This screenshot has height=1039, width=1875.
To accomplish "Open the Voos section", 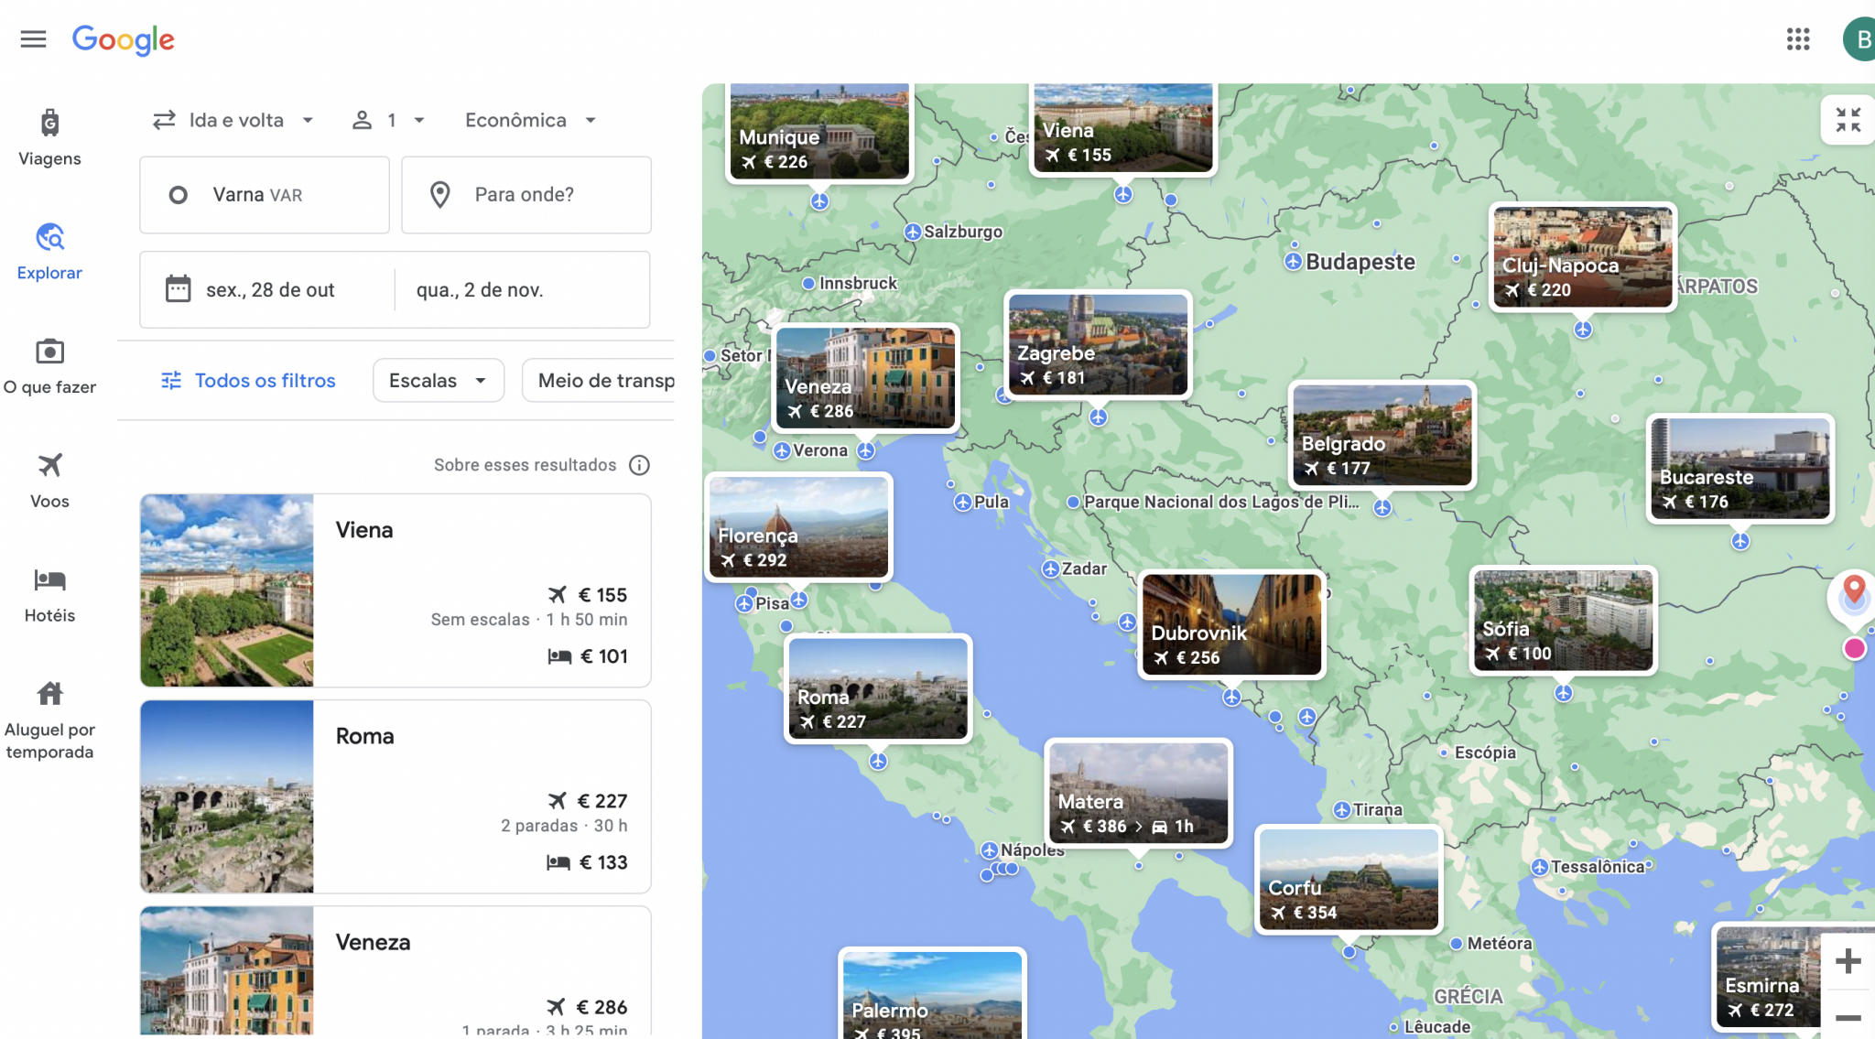I will [49, 480].
